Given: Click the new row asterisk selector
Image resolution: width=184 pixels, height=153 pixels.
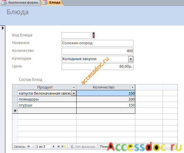Looking at the screenshot, I should point(15,111).
